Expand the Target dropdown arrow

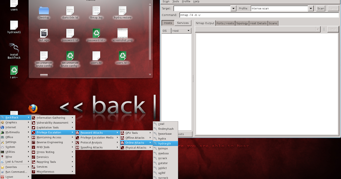pyautogui.click(x=234, y=9)
